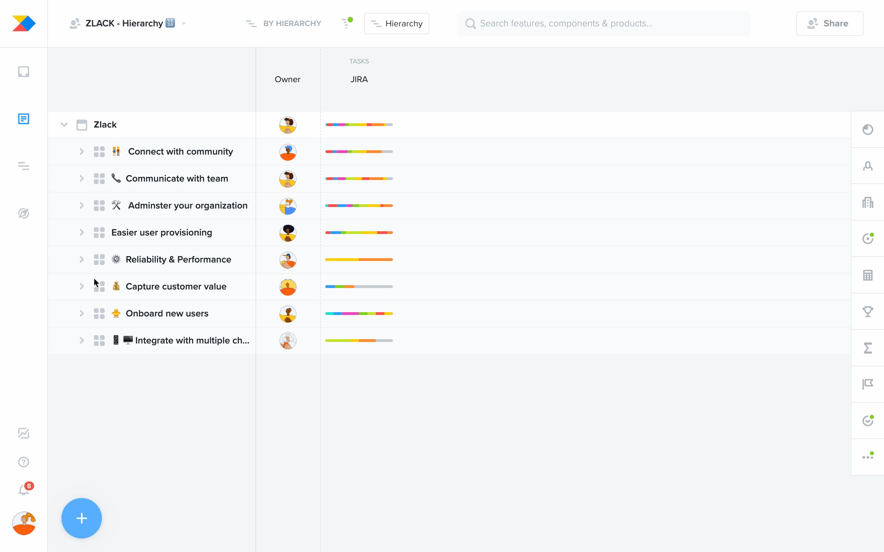884x552 pixels.
Task: Click the Hierarchy button
Action: (396, 23)
